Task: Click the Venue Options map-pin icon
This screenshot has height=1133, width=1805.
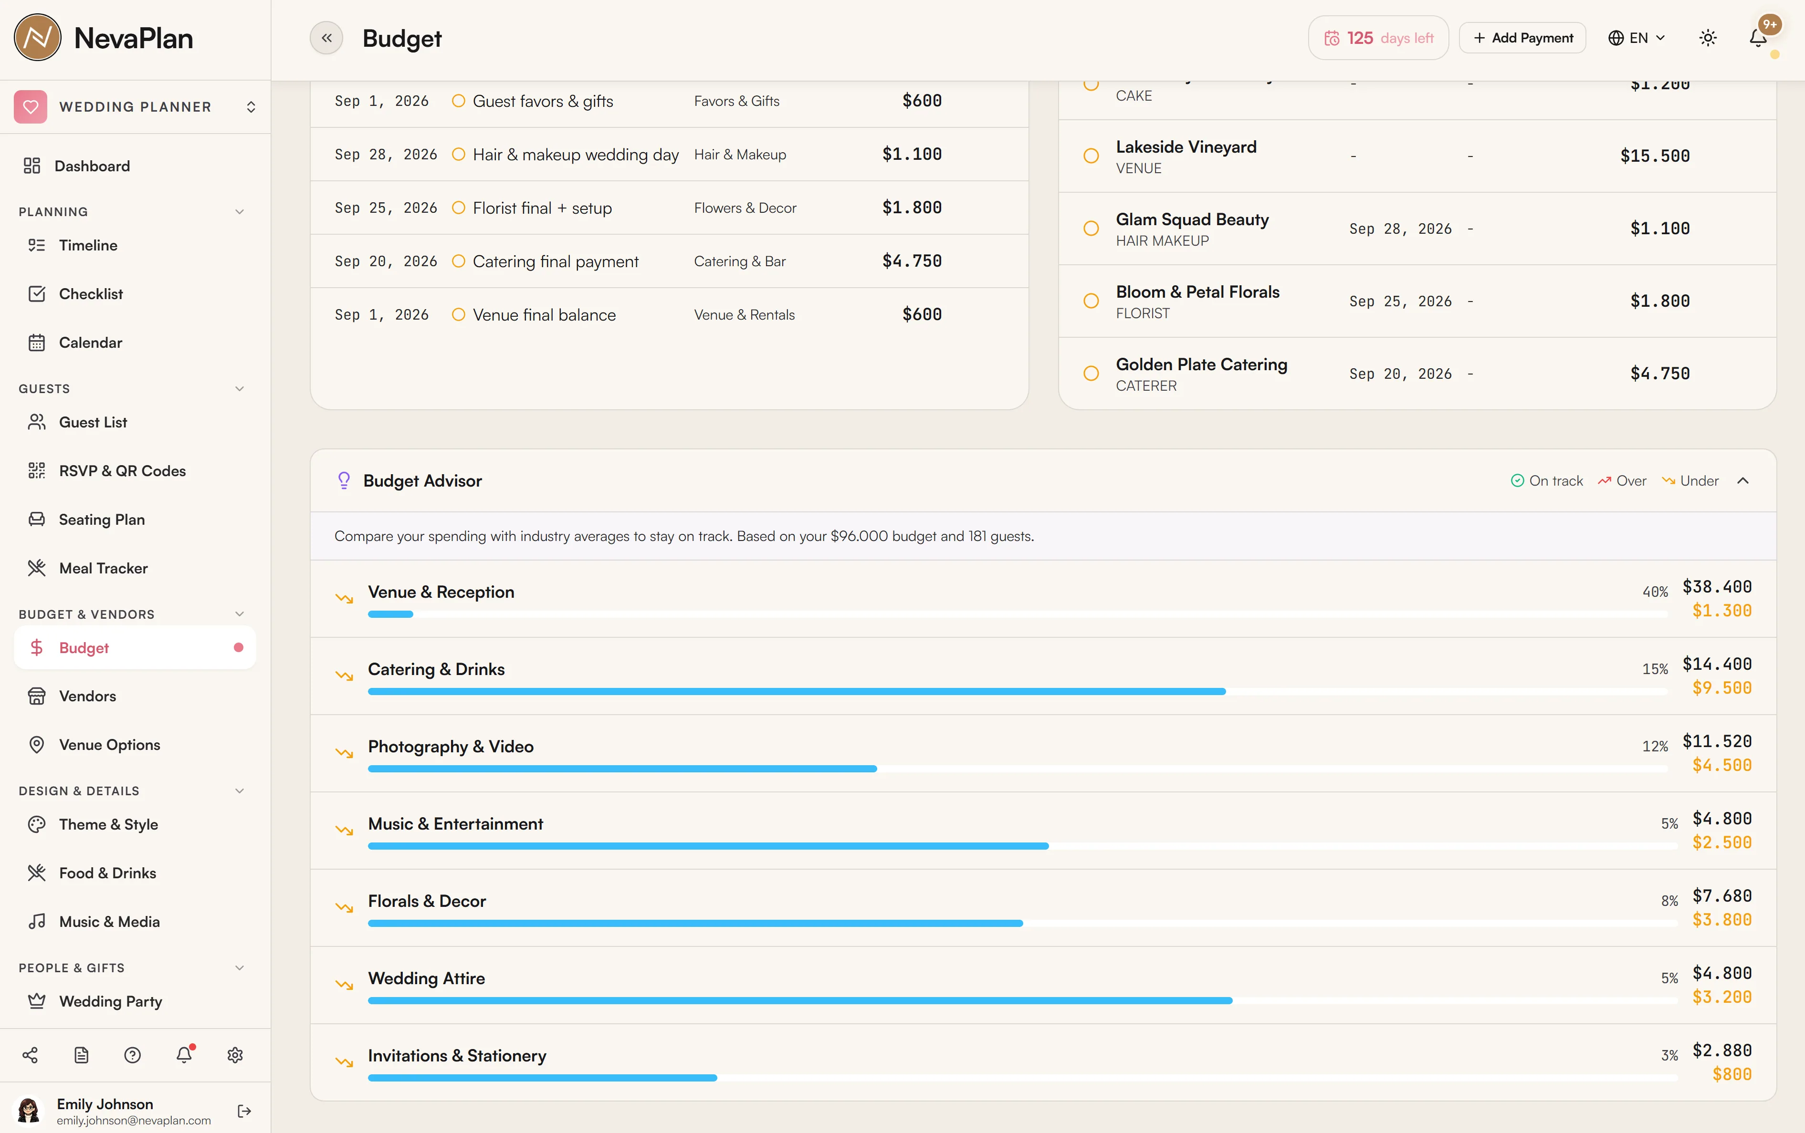Action: [x=37, y=746]
